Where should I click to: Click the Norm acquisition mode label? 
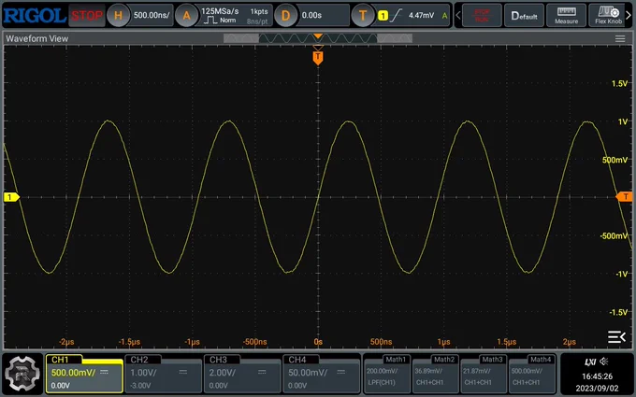pyautogui.click(x=228, y=21)
